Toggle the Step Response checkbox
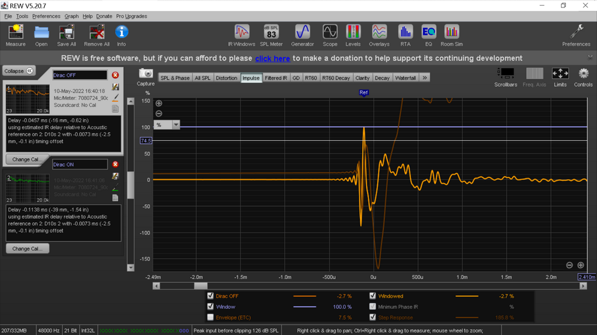The width and height of the screenshot is (597, 335). 373,317
